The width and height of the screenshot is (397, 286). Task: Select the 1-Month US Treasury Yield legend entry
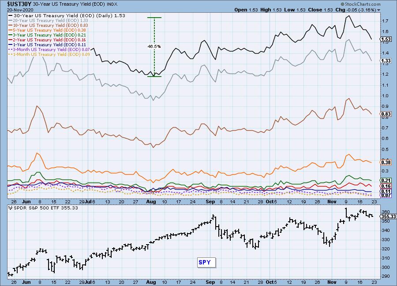[x=49, y=54]
